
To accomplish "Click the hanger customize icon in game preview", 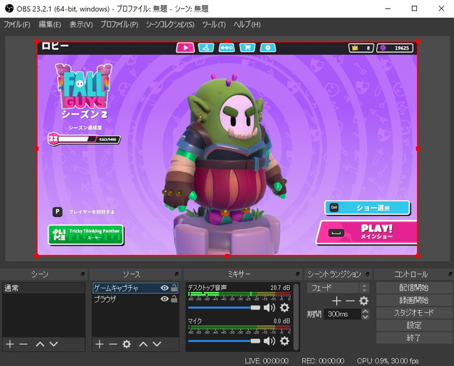I will tap(206, 47).
